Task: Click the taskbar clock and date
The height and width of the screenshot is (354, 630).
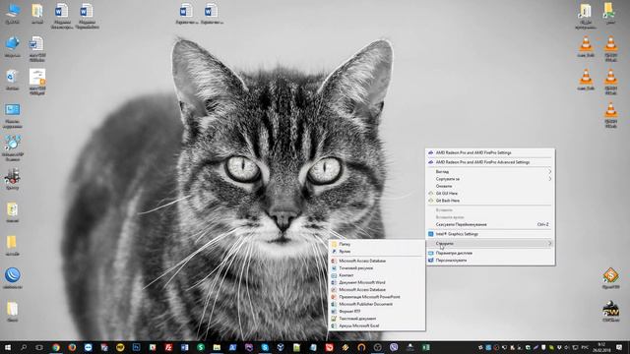Action: [x=601, y=347]
